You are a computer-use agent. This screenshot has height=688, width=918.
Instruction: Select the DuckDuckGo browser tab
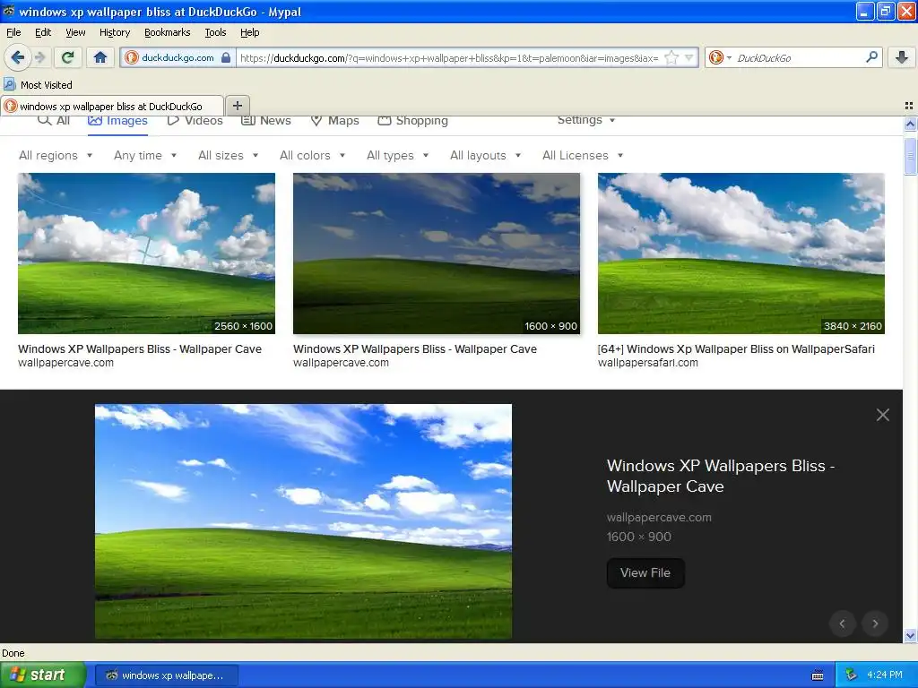click(112, 106)
